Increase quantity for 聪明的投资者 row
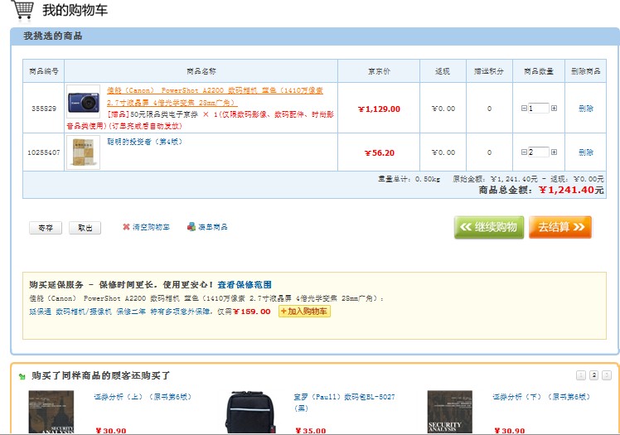Screen dimensions: 620x435 [554, 152]
